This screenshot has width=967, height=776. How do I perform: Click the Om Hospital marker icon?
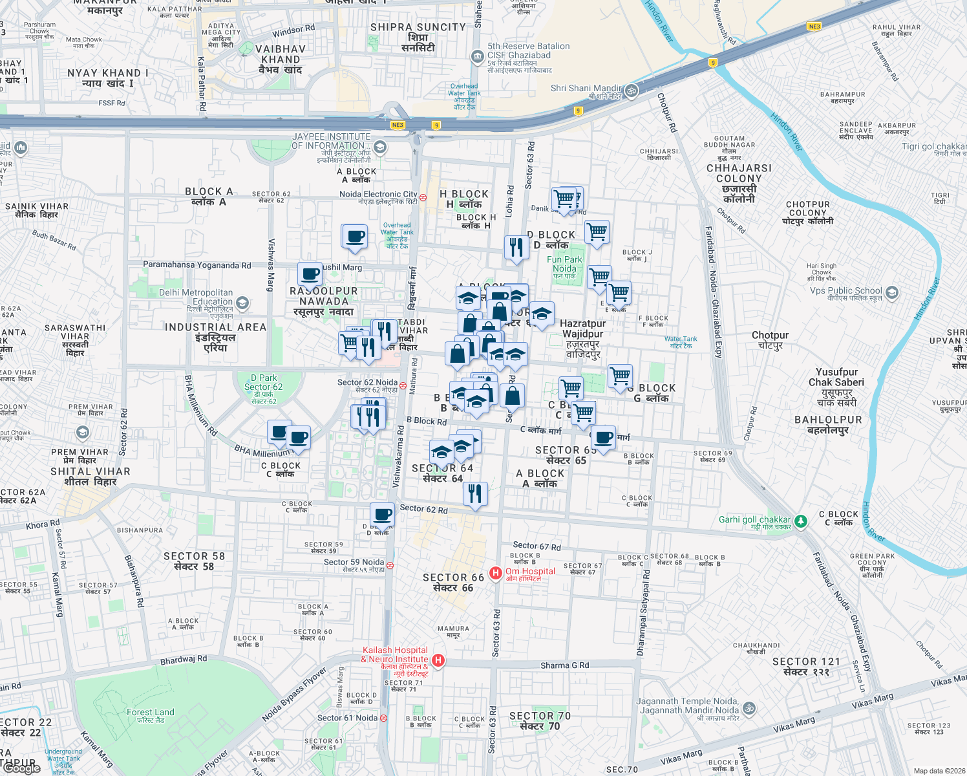coord(496,572)
